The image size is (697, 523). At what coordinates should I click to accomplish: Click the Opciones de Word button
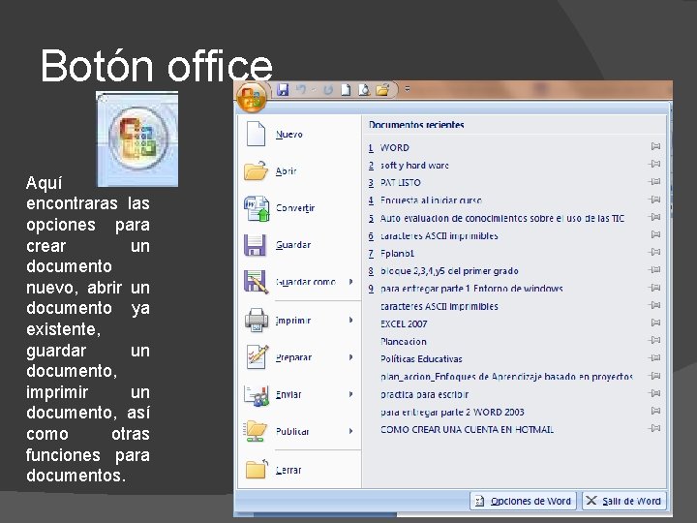point(523,502)
